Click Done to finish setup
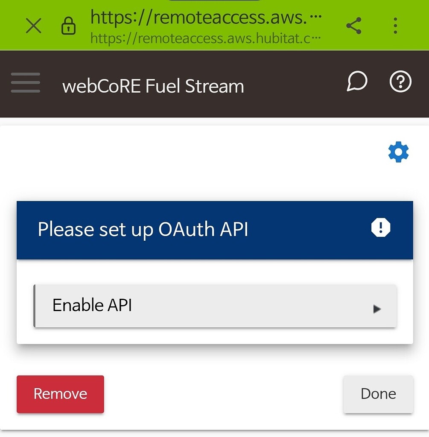Screen dimensions: 429x437 377,394
